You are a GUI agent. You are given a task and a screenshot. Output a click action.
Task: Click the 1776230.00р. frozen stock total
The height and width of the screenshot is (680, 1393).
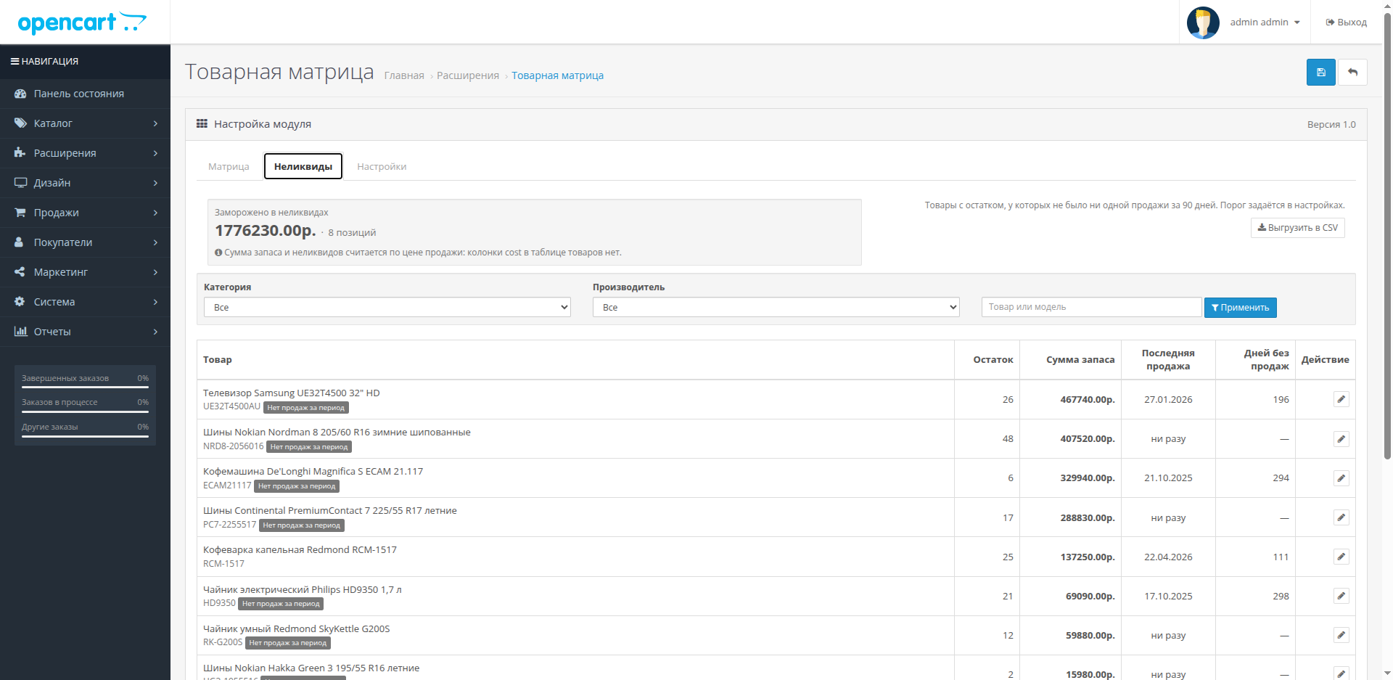tap(266, 231)
